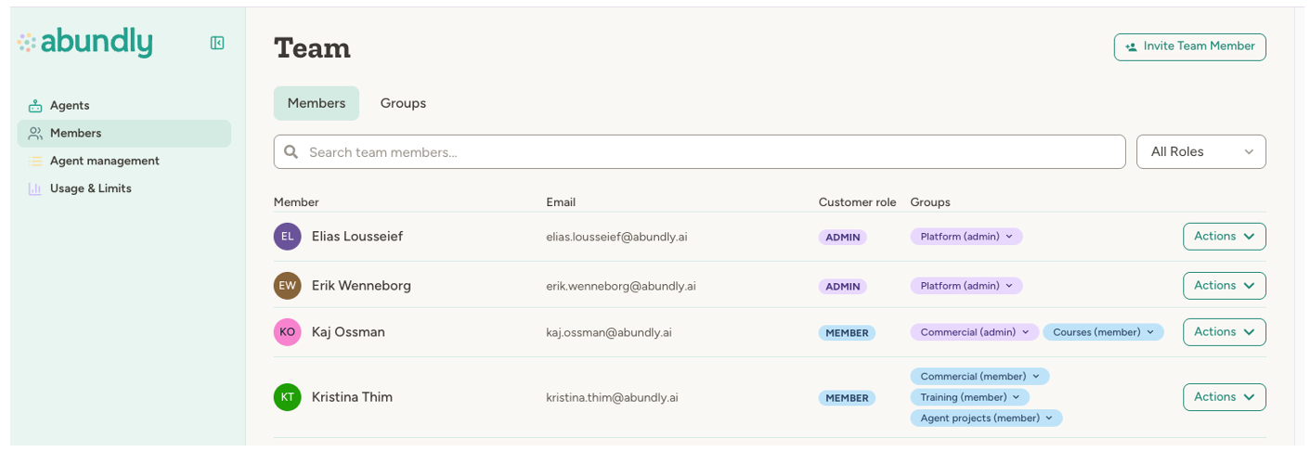The height and width of the screenshot is (452, 1311).
Task: Click MEMBER badge in Kaj Ossman's row
Action: pyautogui.click(x=847, y=333)
